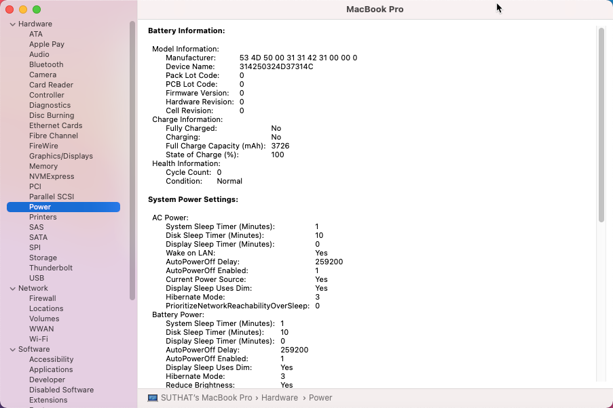Select Audio in the sidebar

39,54
